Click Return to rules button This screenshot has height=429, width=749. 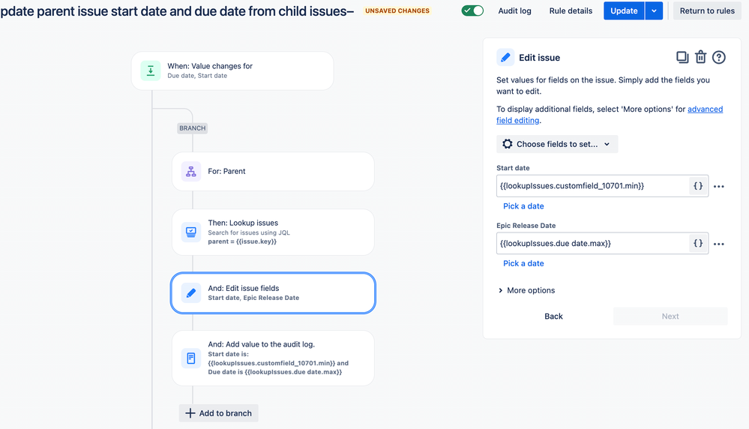[707, 10]
